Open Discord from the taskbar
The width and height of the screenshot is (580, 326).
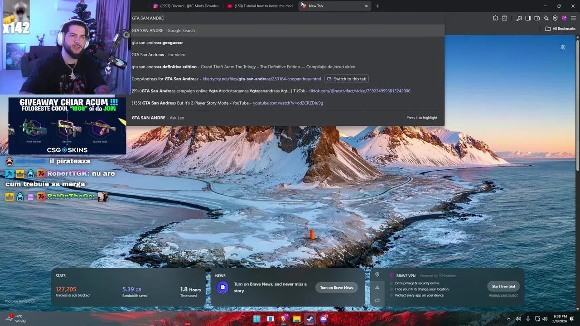[x=323, y=319]
